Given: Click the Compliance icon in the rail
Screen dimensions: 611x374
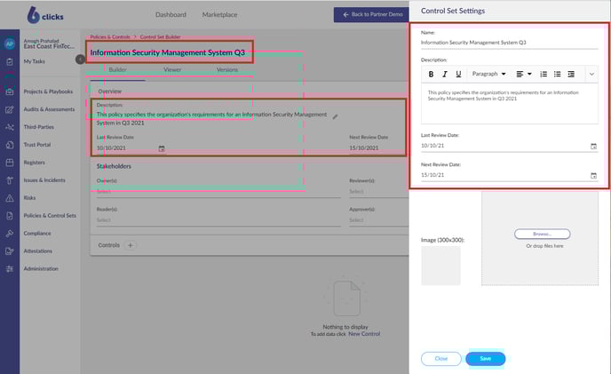Looking at the screenshot, I should 10,234.
